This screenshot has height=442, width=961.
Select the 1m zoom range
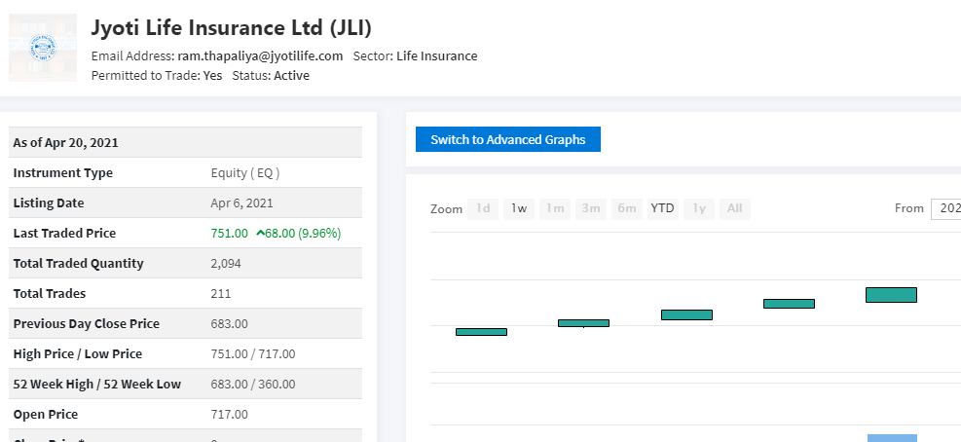pyautogui.click(x=555, y=208)
